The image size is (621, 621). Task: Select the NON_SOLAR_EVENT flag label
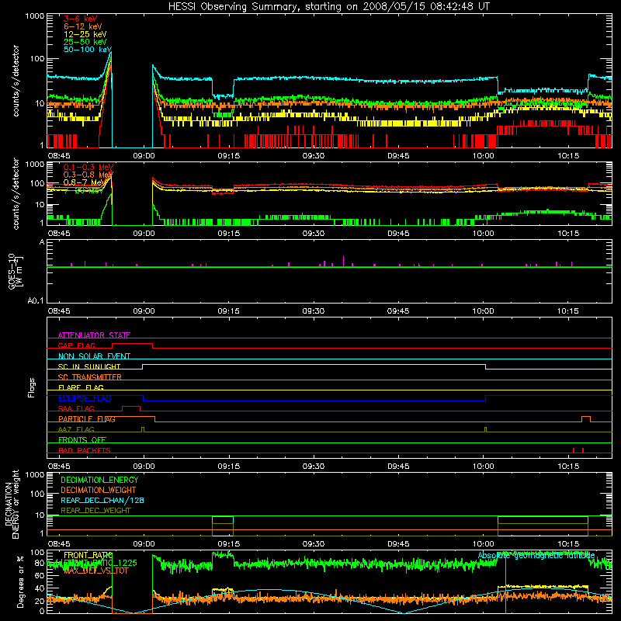point(94,356)
